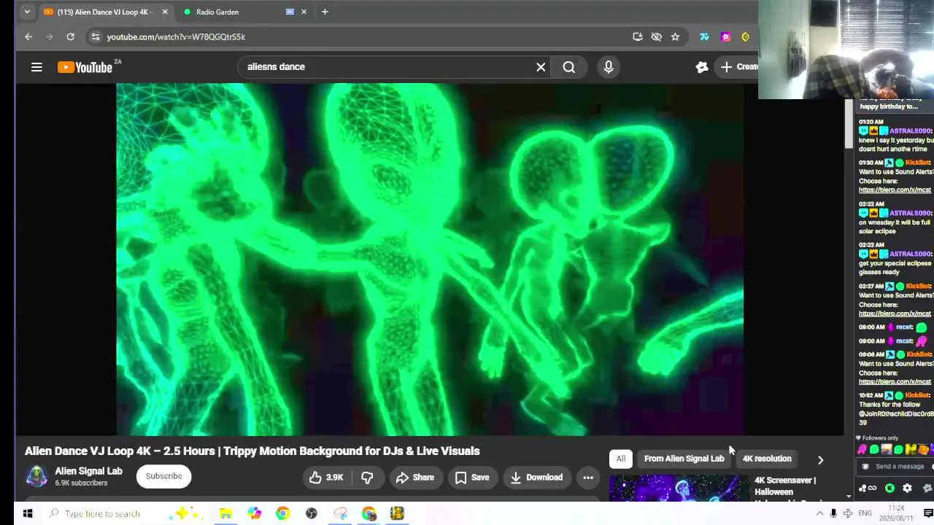Open Google Chrome from the taskbar

click(282, 513)
